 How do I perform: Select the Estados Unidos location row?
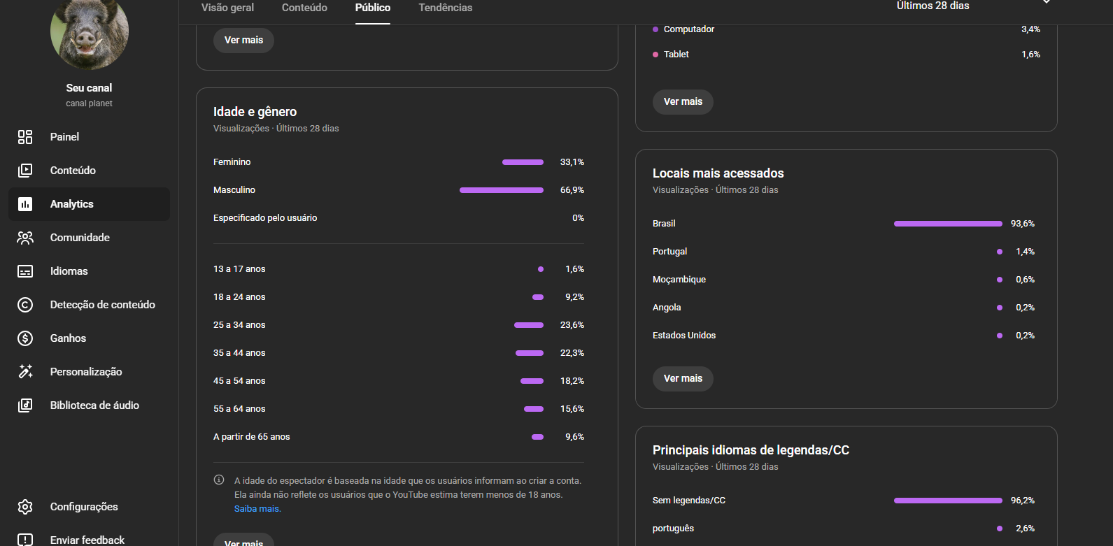pos(844,336)
